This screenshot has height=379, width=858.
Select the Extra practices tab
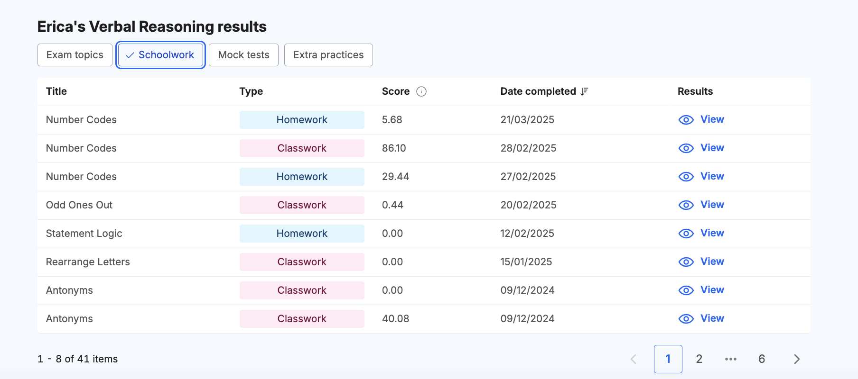(x=328, y=55)
